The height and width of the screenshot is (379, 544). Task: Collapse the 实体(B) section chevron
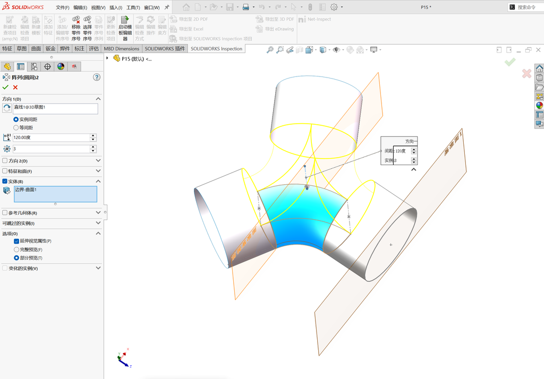[x=98, y=181]
